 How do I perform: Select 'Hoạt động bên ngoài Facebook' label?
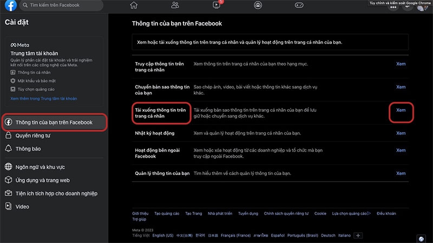158,153
